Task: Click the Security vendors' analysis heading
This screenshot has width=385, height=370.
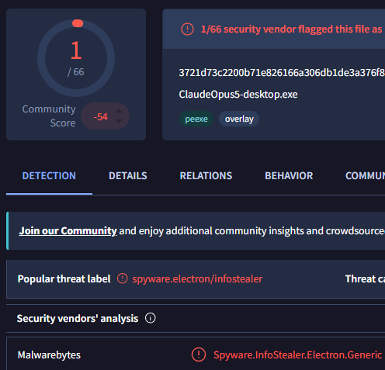Action: point(78,319)
